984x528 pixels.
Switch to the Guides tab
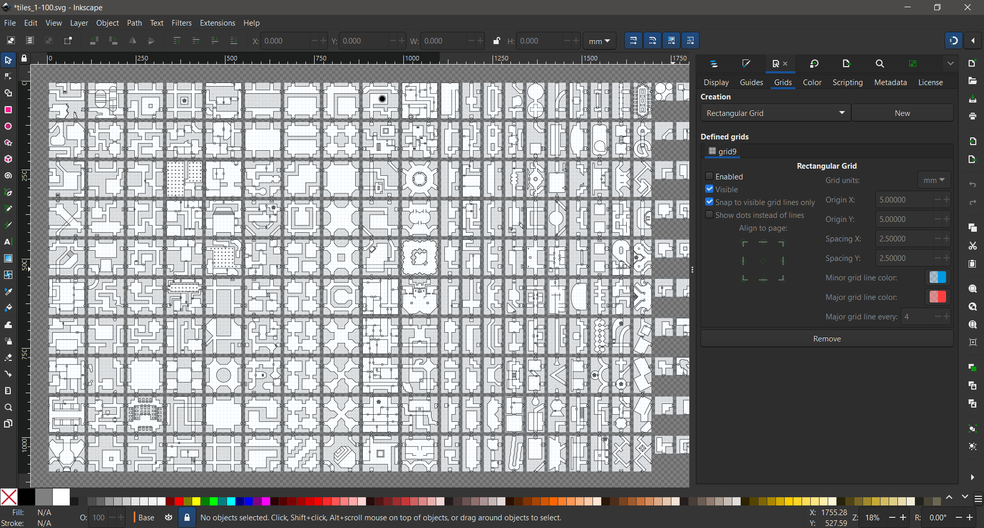751,83
